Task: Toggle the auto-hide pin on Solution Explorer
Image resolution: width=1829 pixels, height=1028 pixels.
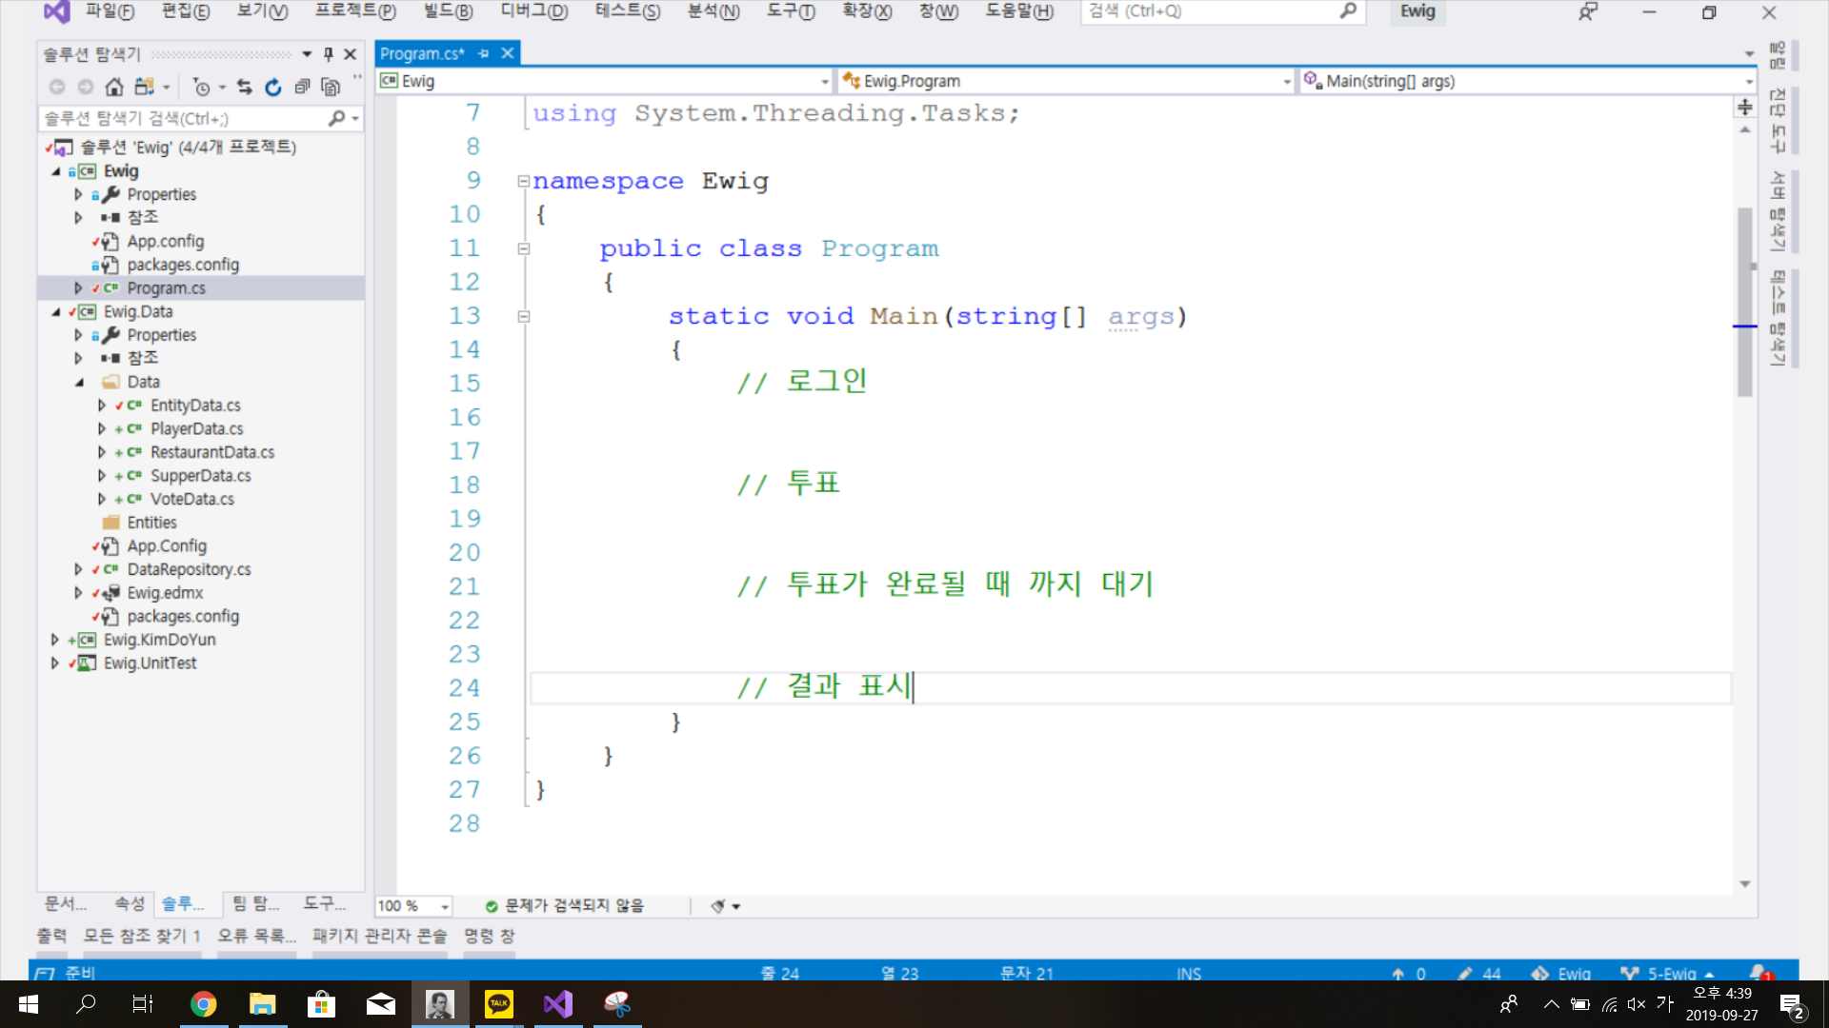Action: [x=329, y=54]
